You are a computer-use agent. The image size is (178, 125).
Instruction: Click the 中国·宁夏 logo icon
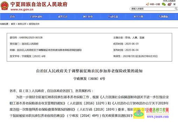click(153, 4)
